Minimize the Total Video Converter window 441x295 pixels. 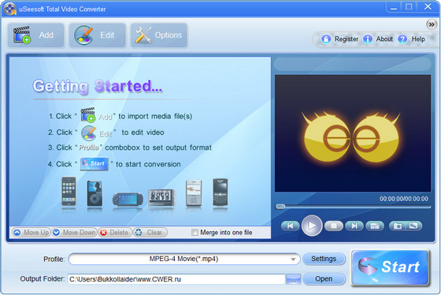[394, 8]
